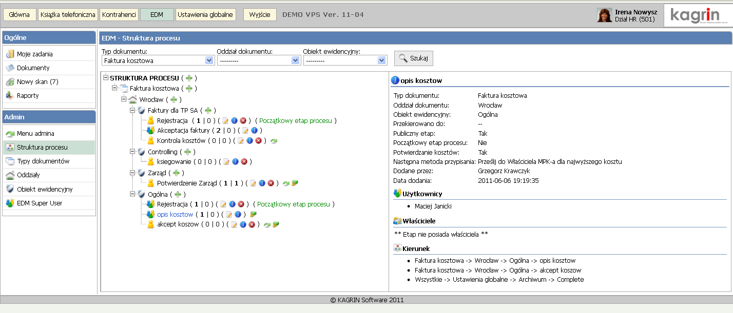Edit the opis kosztow stage
The height and width of the screenshot is (313, 733).
[x=229, y=215]
